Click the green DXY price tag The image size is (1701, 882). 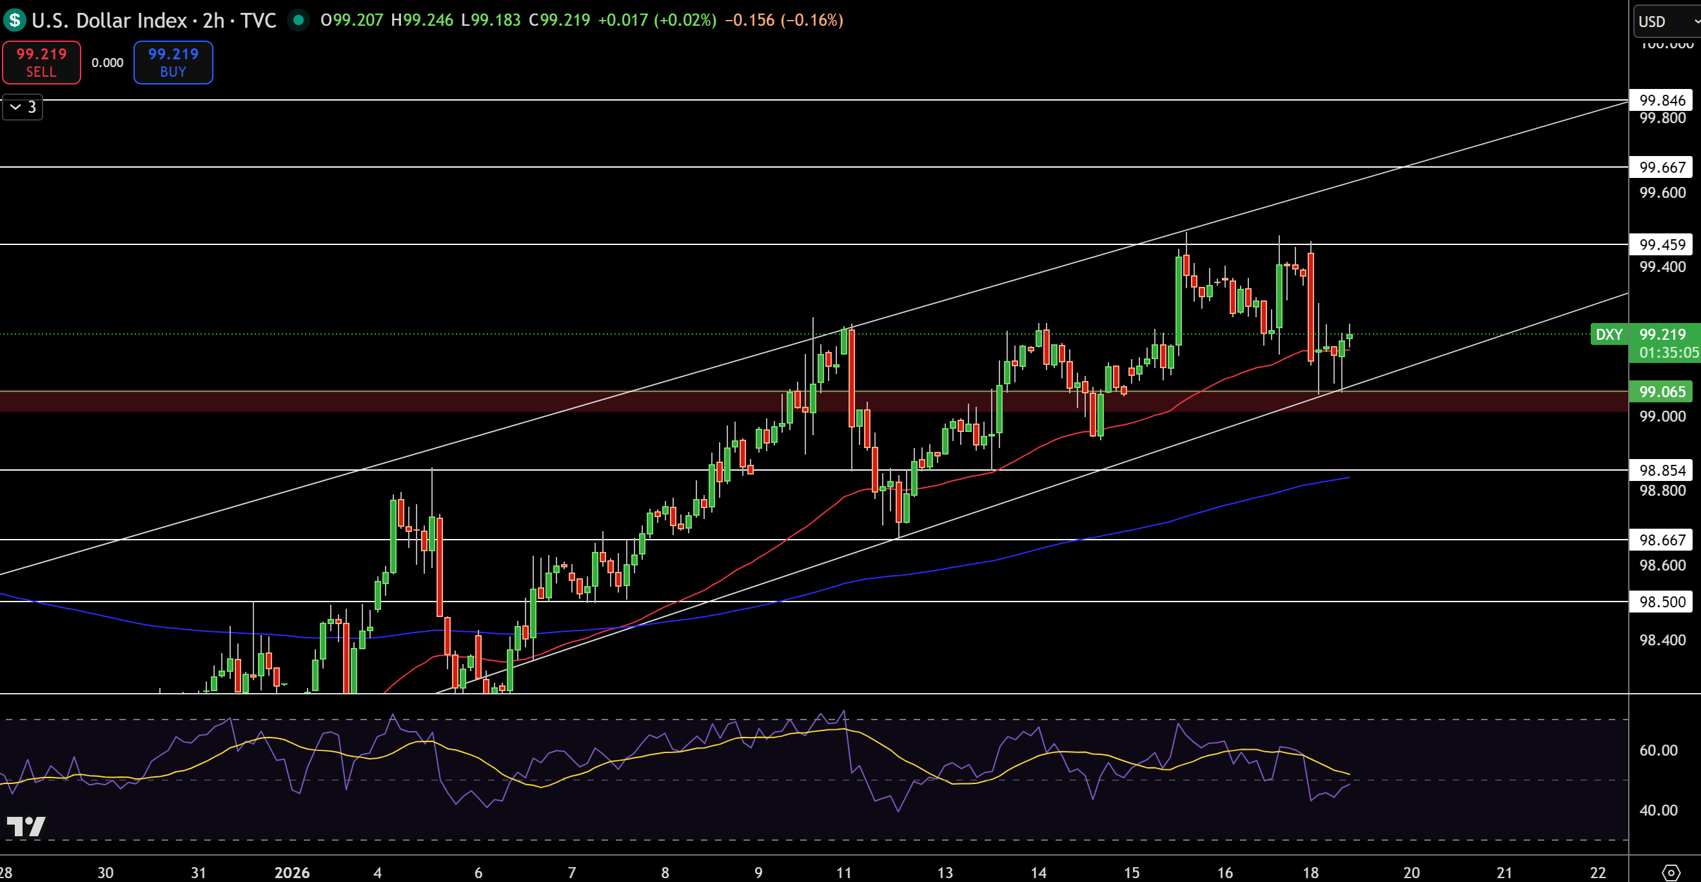point(1609,335)
